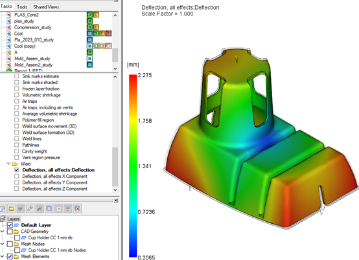
Task: Click the yellow folder icon in layers toolbar
Action: click(x=11, y=208)
